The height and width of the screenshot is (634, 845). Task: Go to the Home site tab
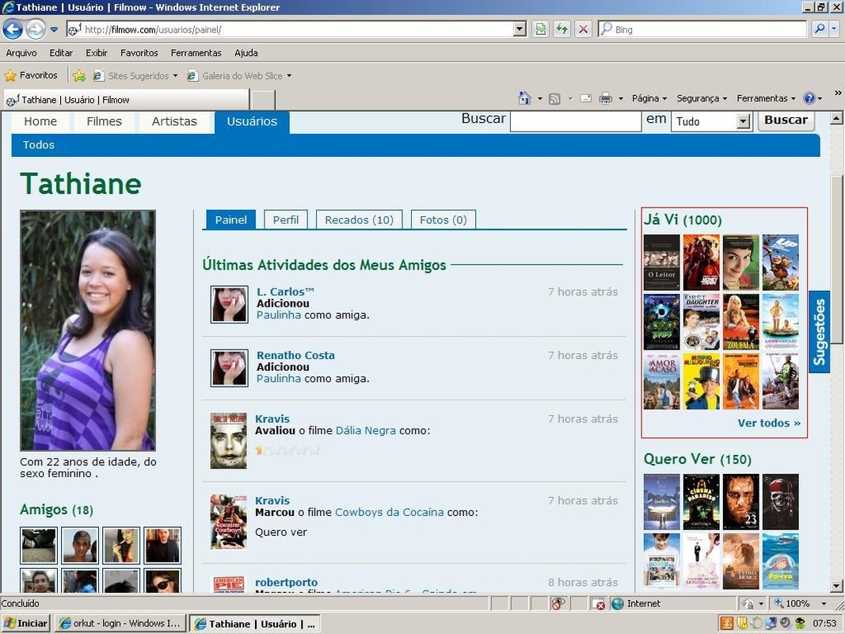[40, 122]
